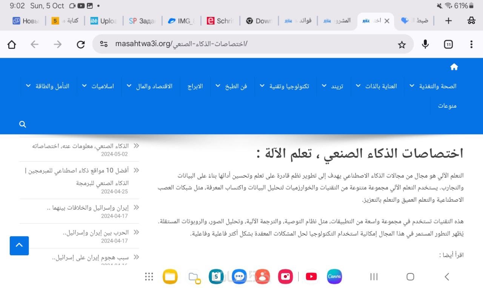This screenshot has width=483, height=288.
Task: Expand the تريند menu chevron
Action: click(x=324, y=86)
